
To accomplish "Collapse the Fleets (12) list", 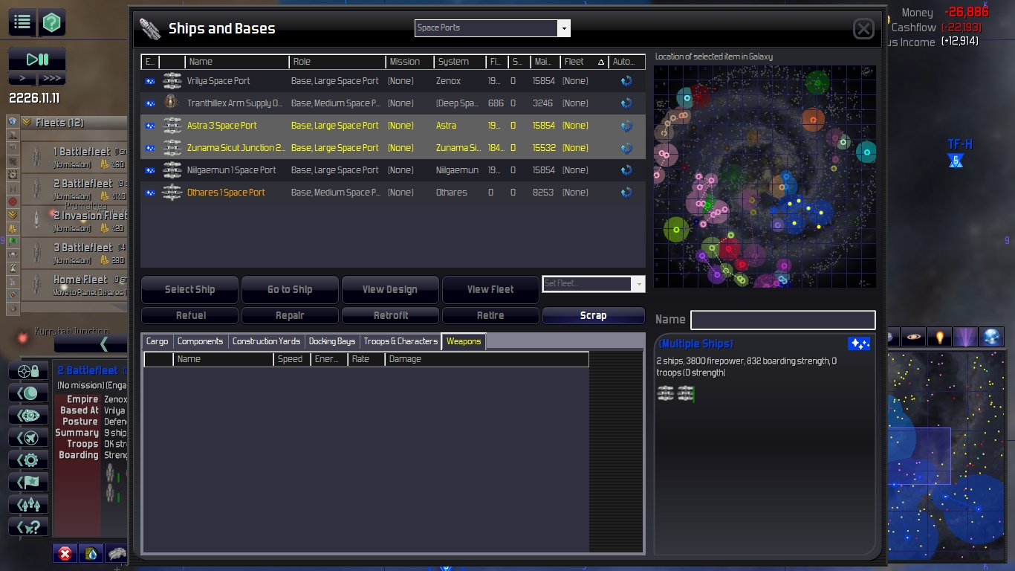I will (27, 123).
